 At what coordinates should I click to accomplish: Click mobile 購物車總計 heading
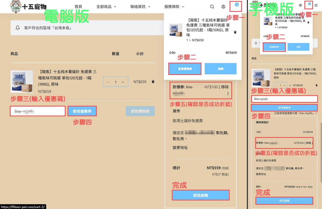coord(262,122)
